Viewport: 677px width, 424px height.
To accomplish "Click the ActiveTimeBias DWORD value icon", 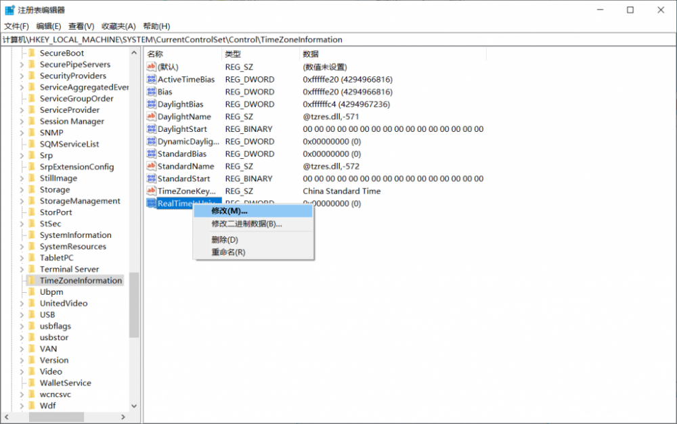I will tap(152, 80).
